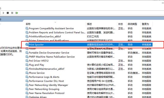Image resolution: width=164 pixels, height=98 pixels.
Task: Click gear icon beside Plug and Play
Action: point(27,65)
